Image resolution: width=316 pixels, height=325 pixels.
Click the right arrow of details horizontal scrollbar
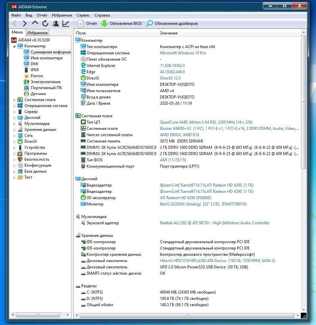point(298,315)
